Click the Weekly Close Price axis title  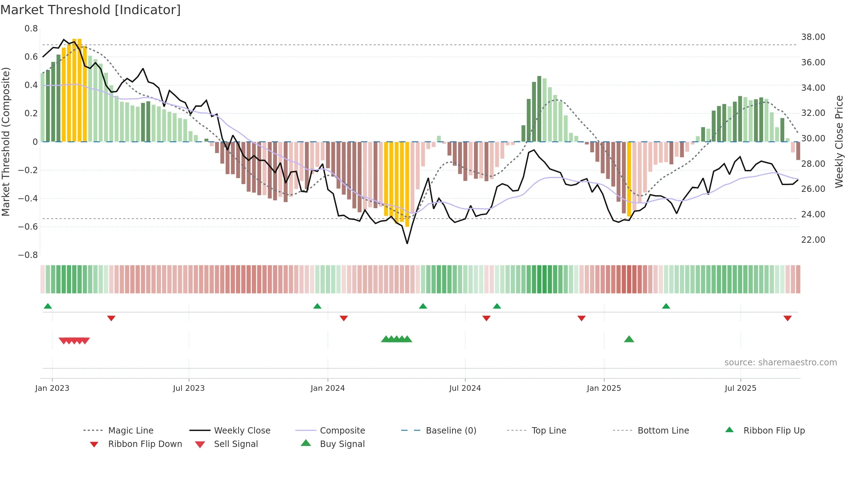pyautogui.click(x=839, y=142)
